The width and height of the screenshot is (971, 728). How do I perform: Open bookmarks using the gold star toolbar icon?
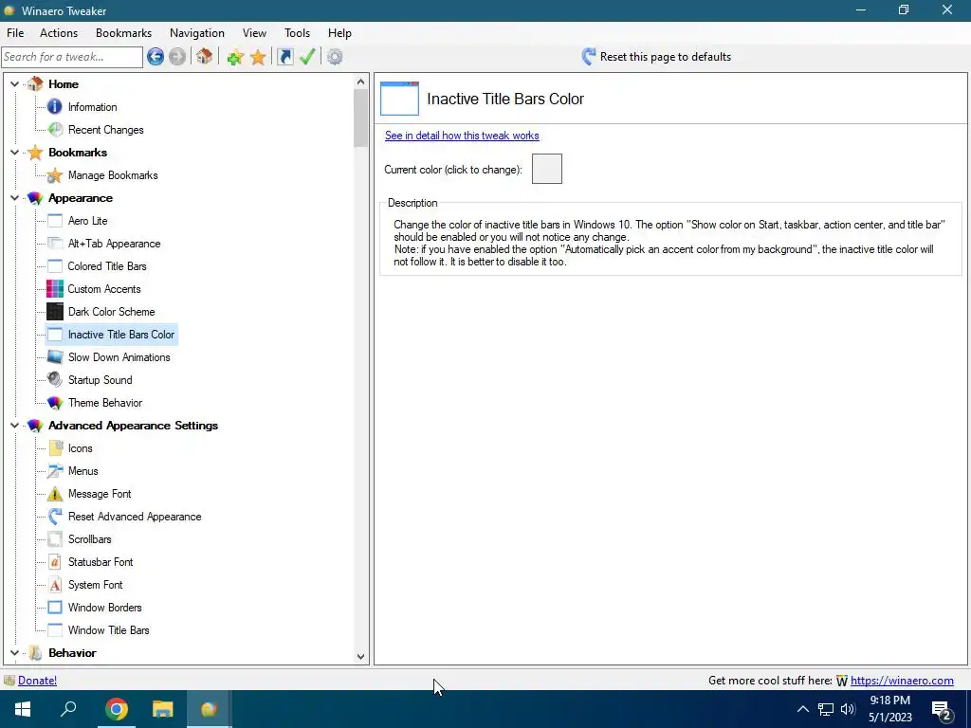click(x=258, y=57)
